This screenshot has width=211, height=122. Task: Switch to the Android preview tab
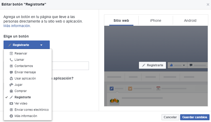190,21
